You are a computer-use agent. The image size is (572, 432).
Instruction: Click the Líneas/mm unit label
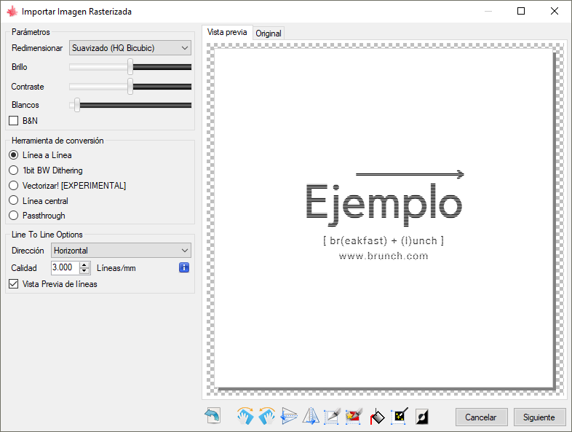point(116,268)
